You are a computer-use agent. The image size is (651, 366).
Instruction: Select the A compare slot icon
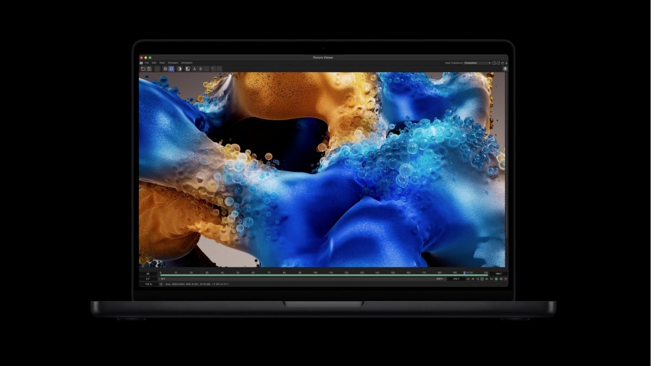point(194,69)
